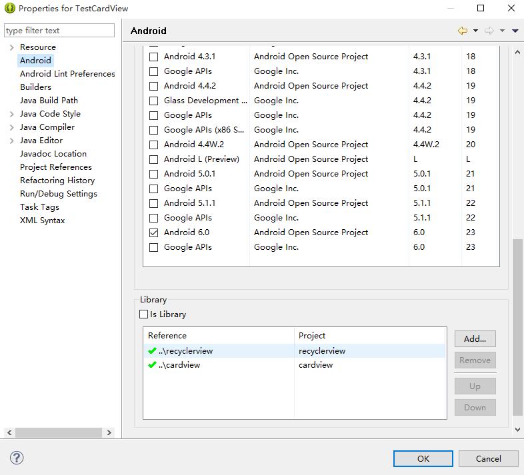The width and height of the screenshot is (524, 475).
Task: Click the Eclipse icon in title bar
Action: pos(9,9)
